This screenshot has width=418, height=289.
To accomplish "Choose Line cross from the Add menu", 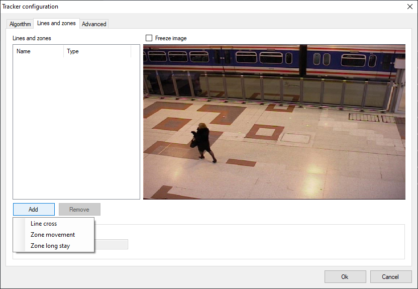I will (44, 224).
